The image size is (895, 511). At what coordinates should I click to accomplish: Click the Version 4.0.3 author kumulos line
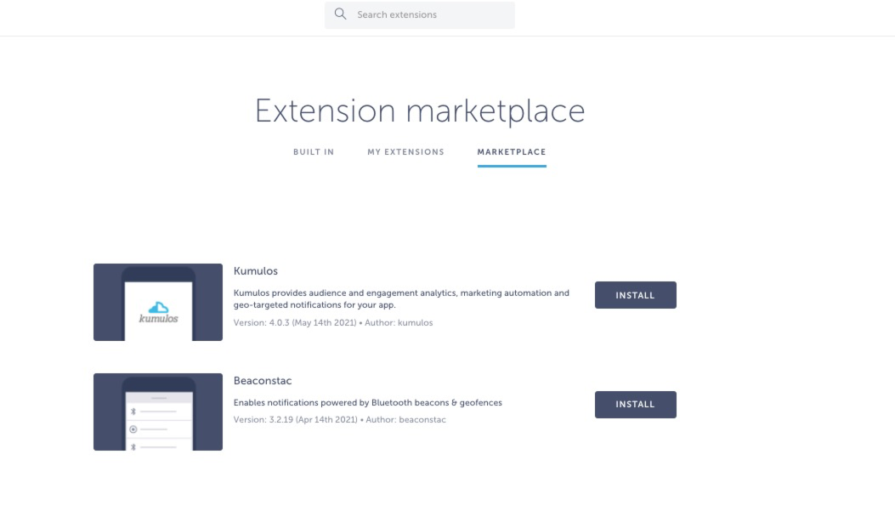[333, 322]
